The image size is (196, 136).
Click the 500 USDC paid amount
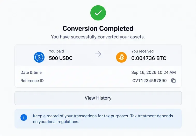tap(61, 58)
